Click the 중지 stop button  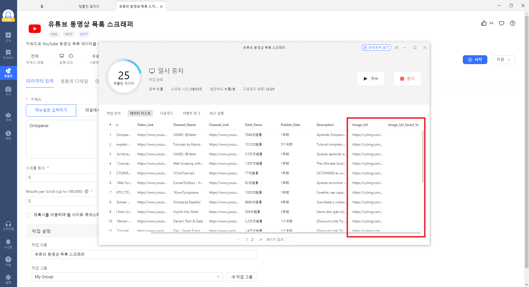(407, 79)
